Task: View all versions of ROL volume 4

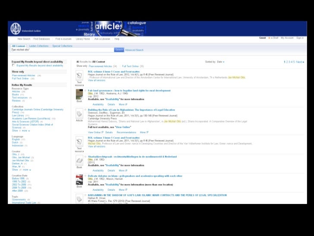Action: (x=97, y=80)
